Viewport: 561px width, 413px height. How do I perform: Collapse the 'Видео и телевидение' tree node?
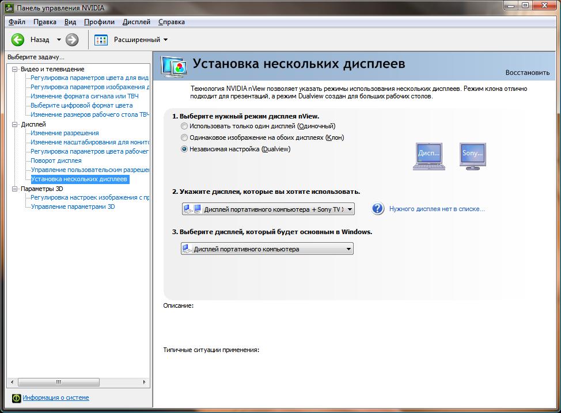pos(14,69)
